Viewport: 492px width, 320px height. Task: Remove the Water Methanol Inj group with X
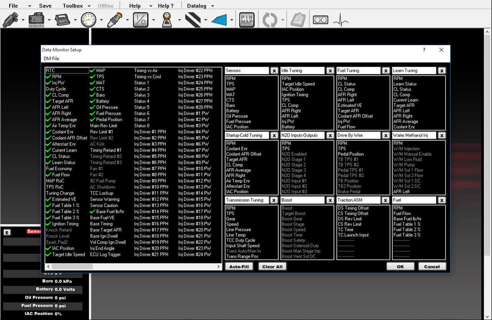click(x=442, y=136)
